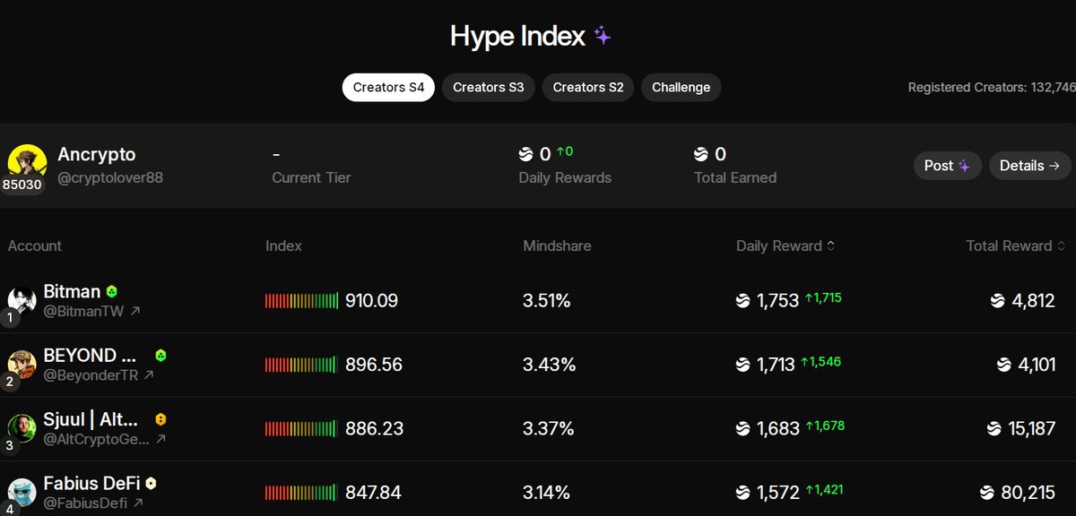Viewport: 1076px width, 516px height.
Task: Click Fabius DeFi mindshare 3.14%
Action: 547,492
